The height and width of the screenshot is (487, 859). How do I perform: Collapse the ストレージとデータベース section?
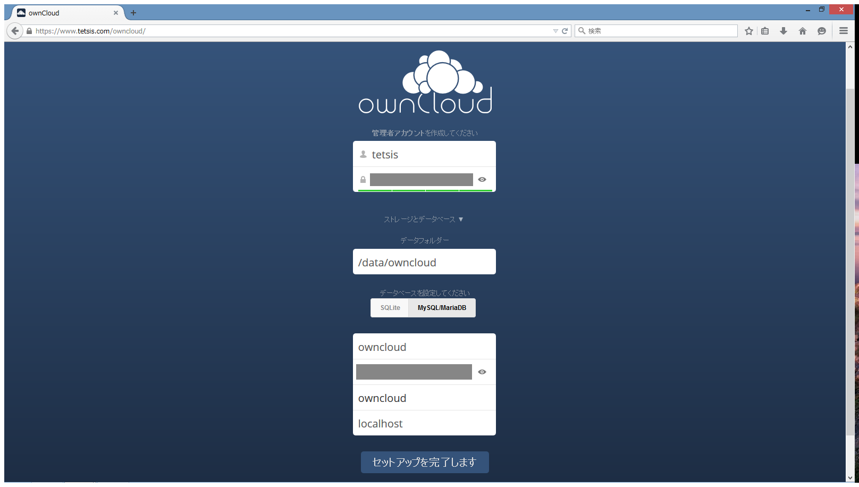(x=424, y=219)
